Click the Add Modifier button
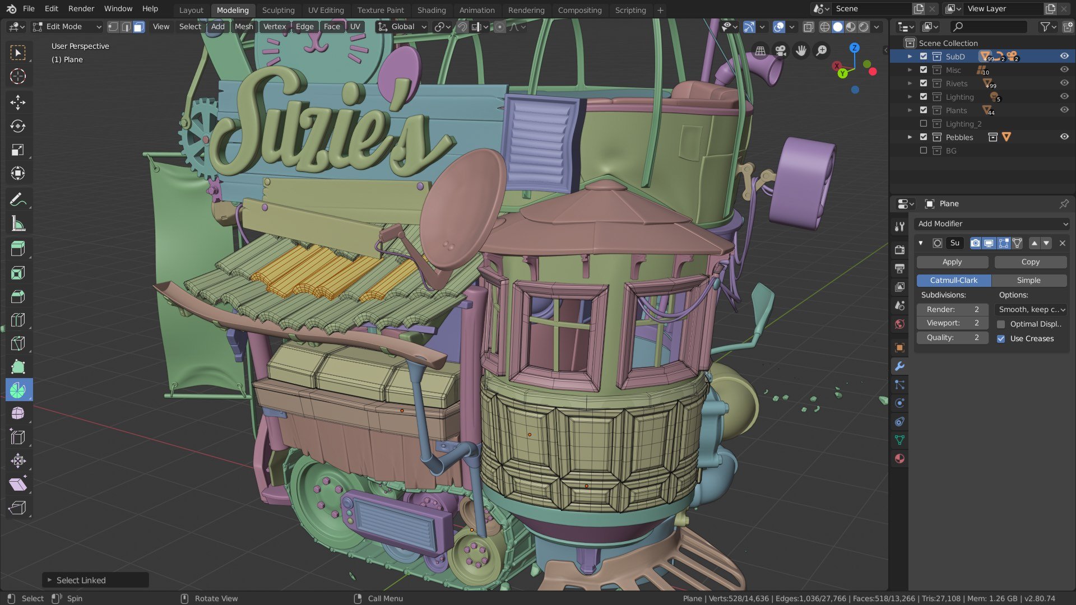 click(990, 224)
